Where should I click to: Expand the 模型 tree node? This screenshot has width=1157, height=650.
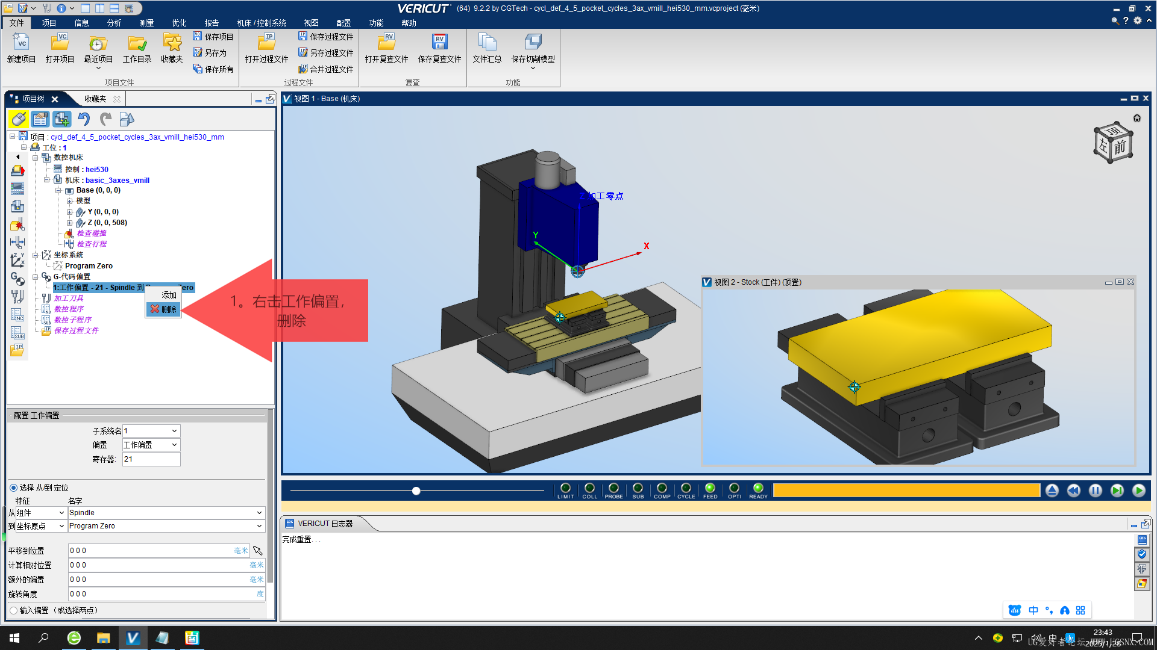coord(69,201)
